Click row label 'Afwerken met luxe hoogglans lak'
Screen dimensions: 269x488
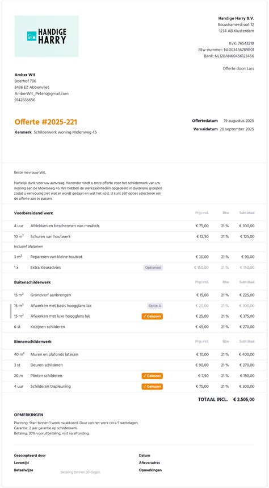pyautogui.click(x=60, y=316)
